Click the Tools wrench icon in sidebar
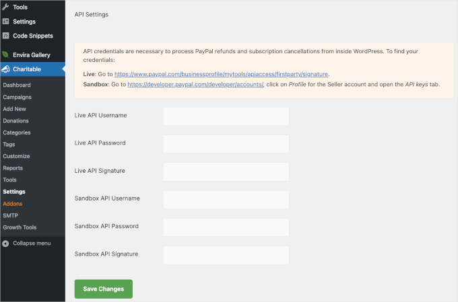The image size is (458, 302). [5, 7]
